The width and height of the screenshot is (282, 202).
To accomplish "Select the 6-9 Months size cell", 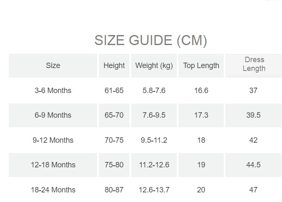I will [x=53, y=115].
